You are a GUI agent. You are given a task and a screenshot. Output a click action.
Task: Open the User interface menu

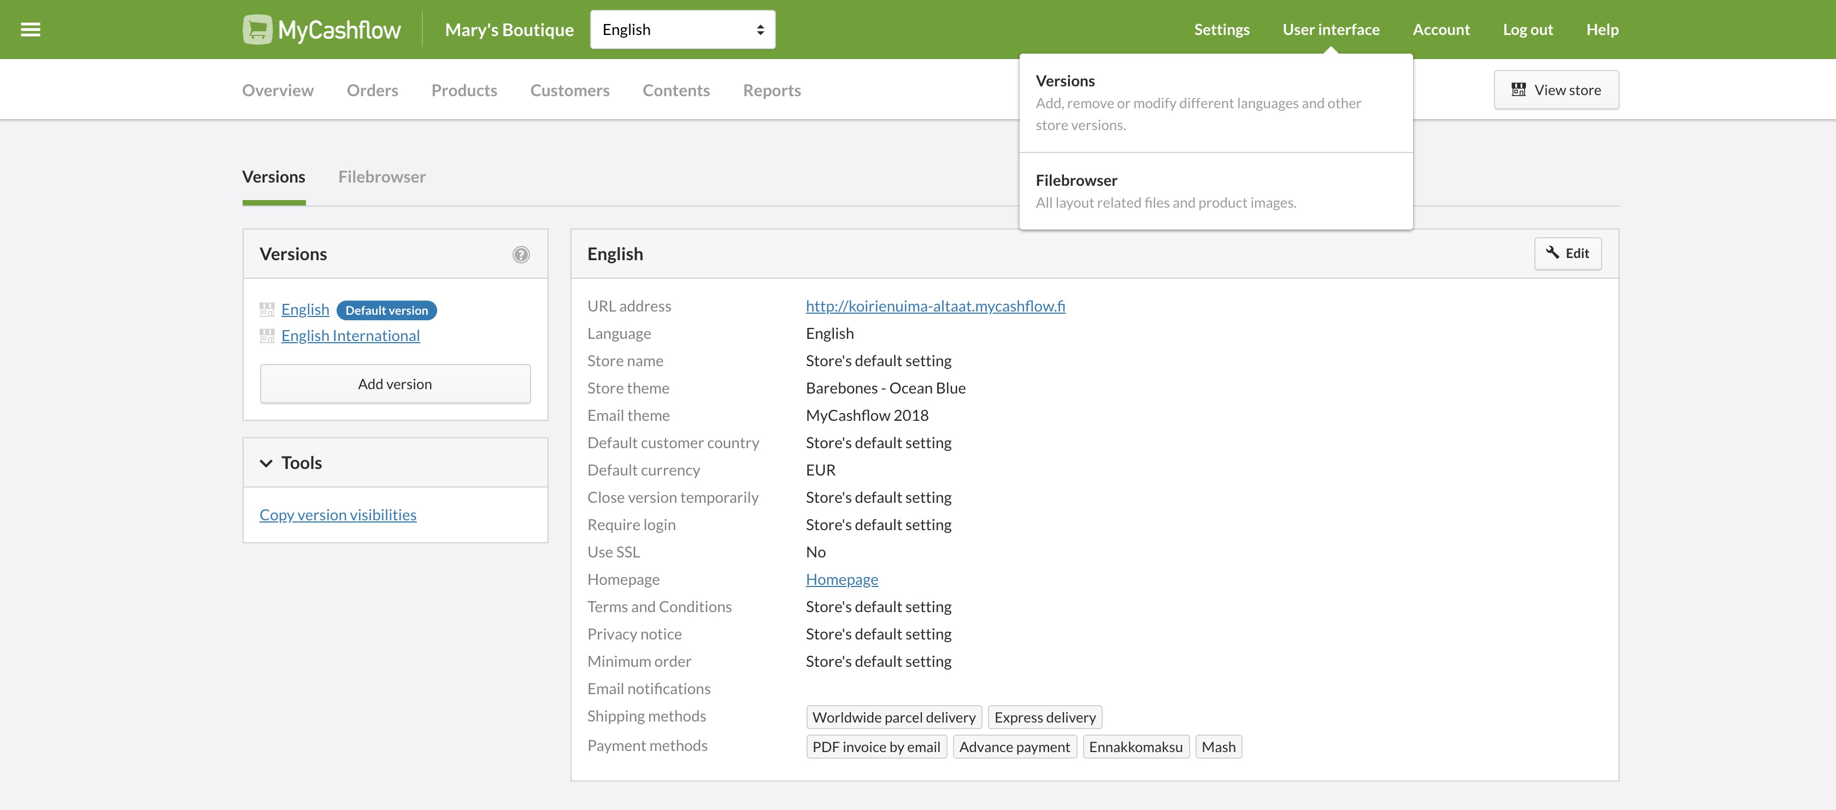[x=1331, y=29]
